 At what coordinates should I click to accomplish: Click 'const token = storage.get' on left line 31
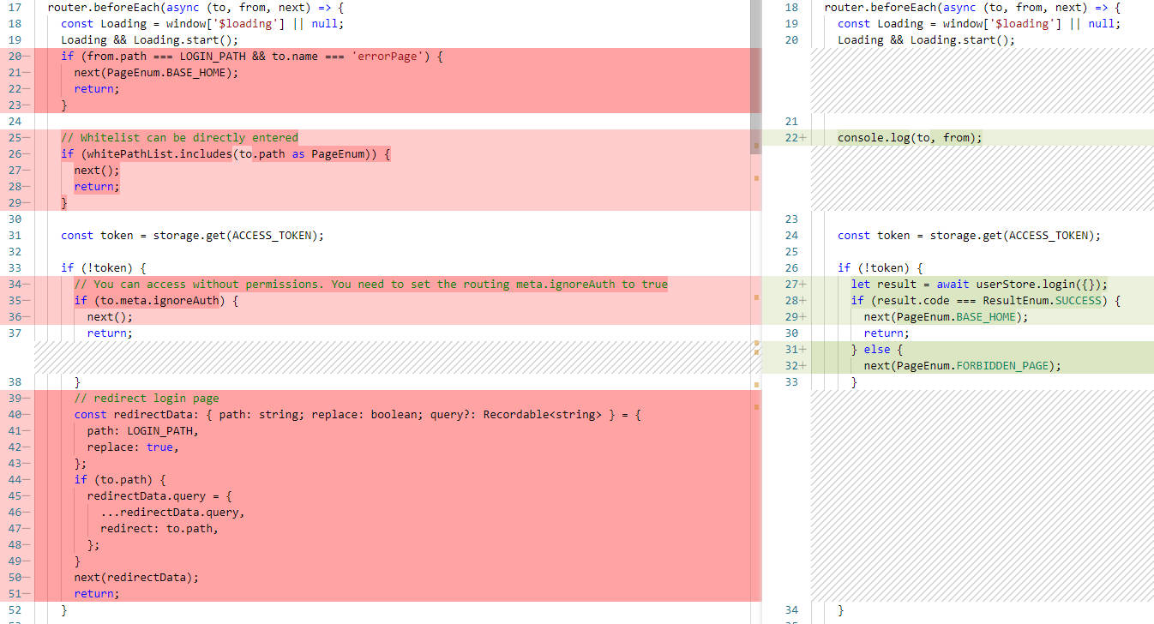(193, 235)
